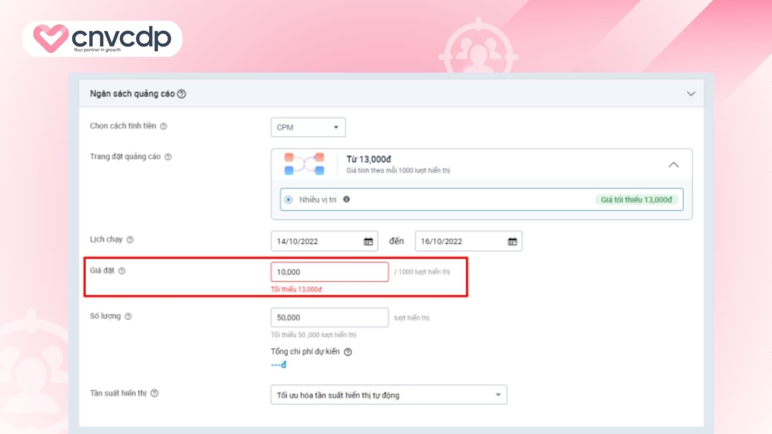Screen dimensions: 772x434
Task: Click the placement illustration icon
Action: click(x=304, y=163)
